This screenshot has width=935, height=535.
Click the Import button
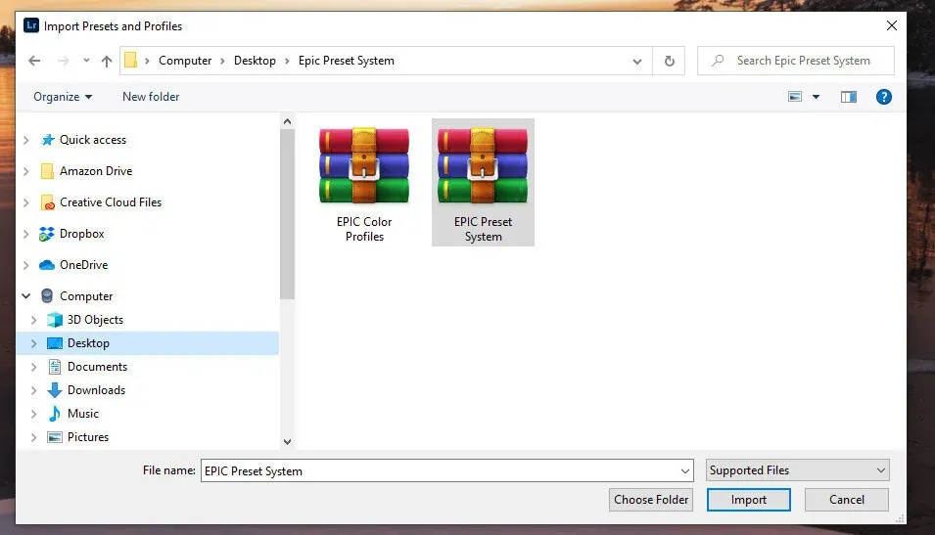click(x=749, y=500)
